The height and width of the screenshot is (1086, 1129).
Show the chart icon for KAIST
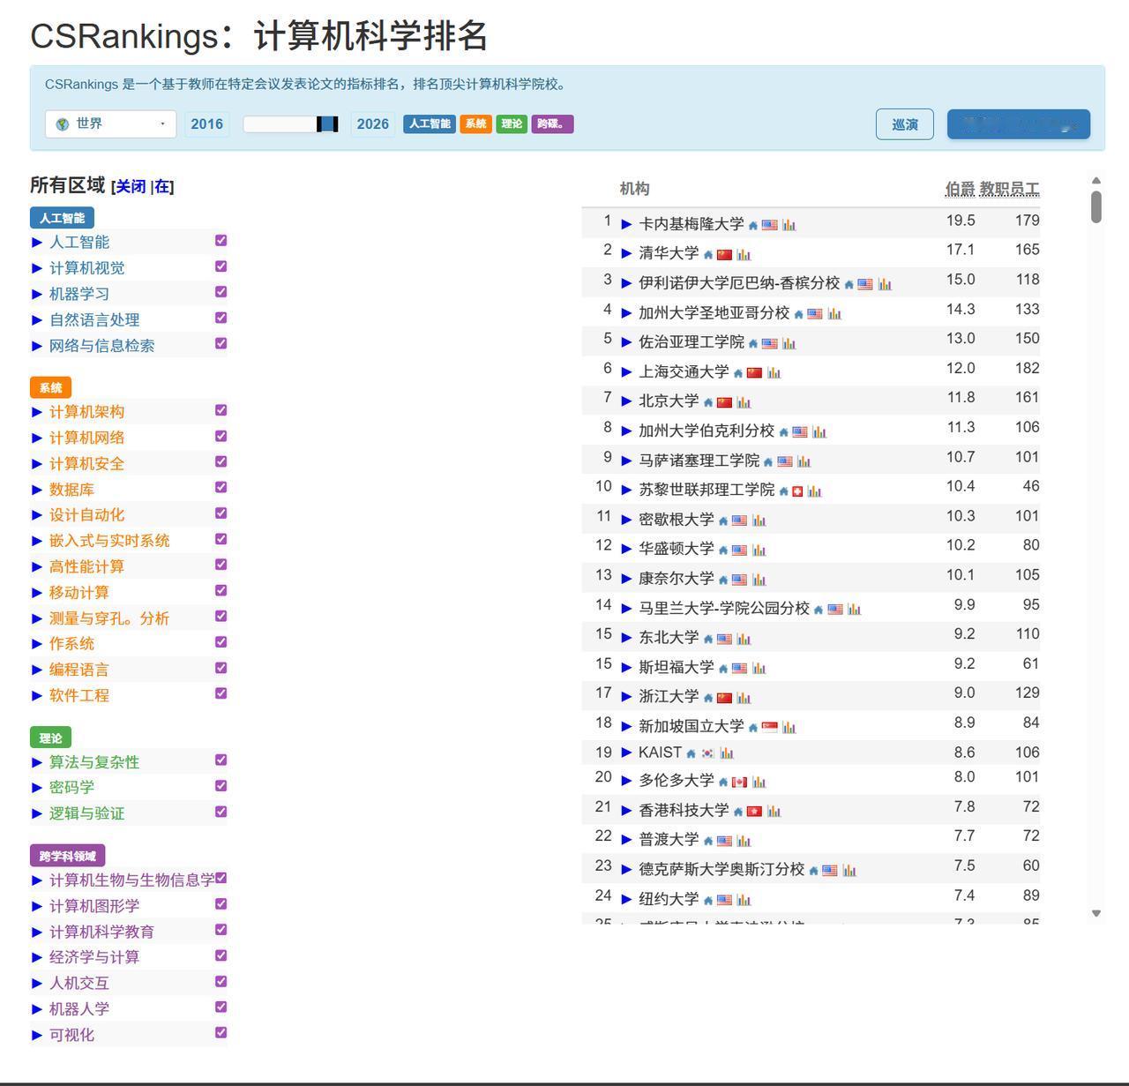click(x=727, y=753)
